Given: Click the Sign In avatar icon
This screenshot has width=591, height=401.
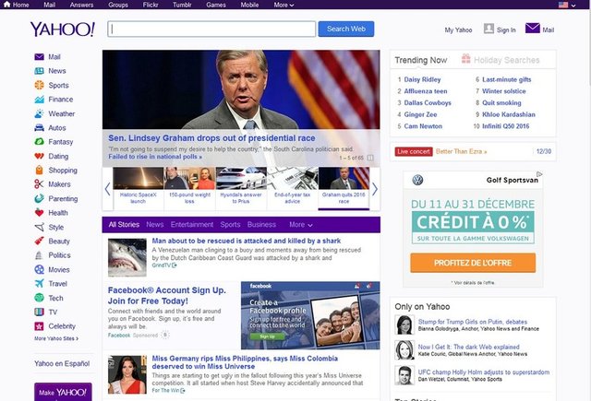Looking at the screenshot, I should [x=488, y=29].
